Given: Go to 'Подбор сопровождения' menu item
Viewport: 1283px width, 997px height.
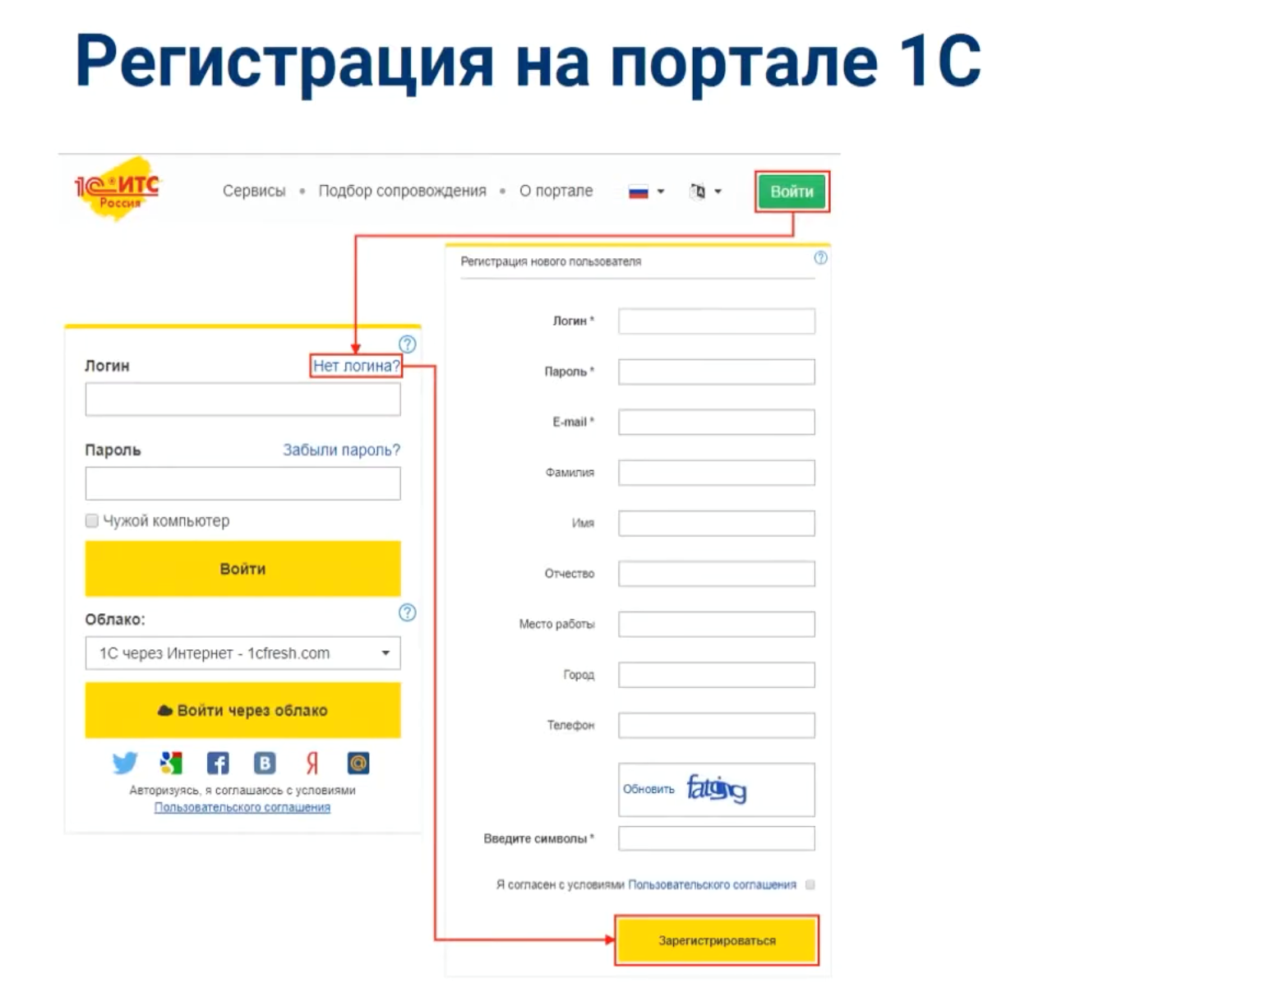Looking at the screenshot, I should [x=402, y=191].
